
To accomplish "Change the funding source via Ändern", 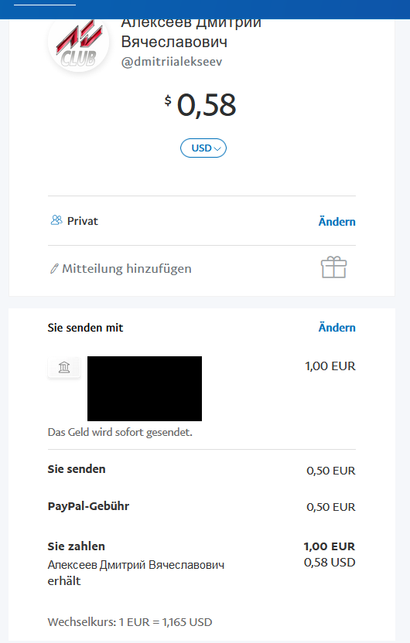I will (x=337, y=327).
